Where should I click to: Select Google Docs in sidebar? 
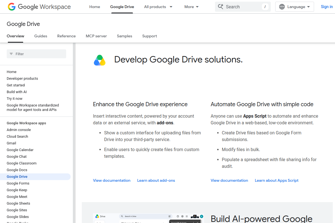(17, 170)
